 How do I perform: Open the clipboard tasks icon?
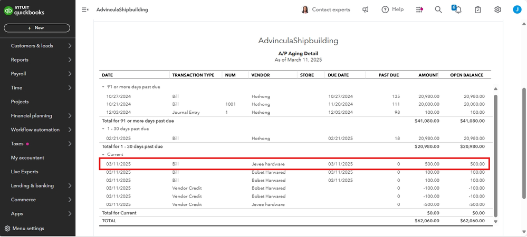477,9
